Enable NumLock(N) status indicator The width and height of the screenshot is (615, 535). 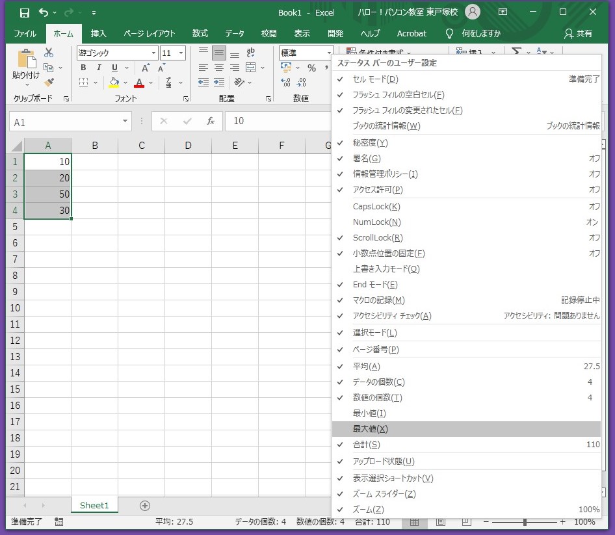click(466, 222)
